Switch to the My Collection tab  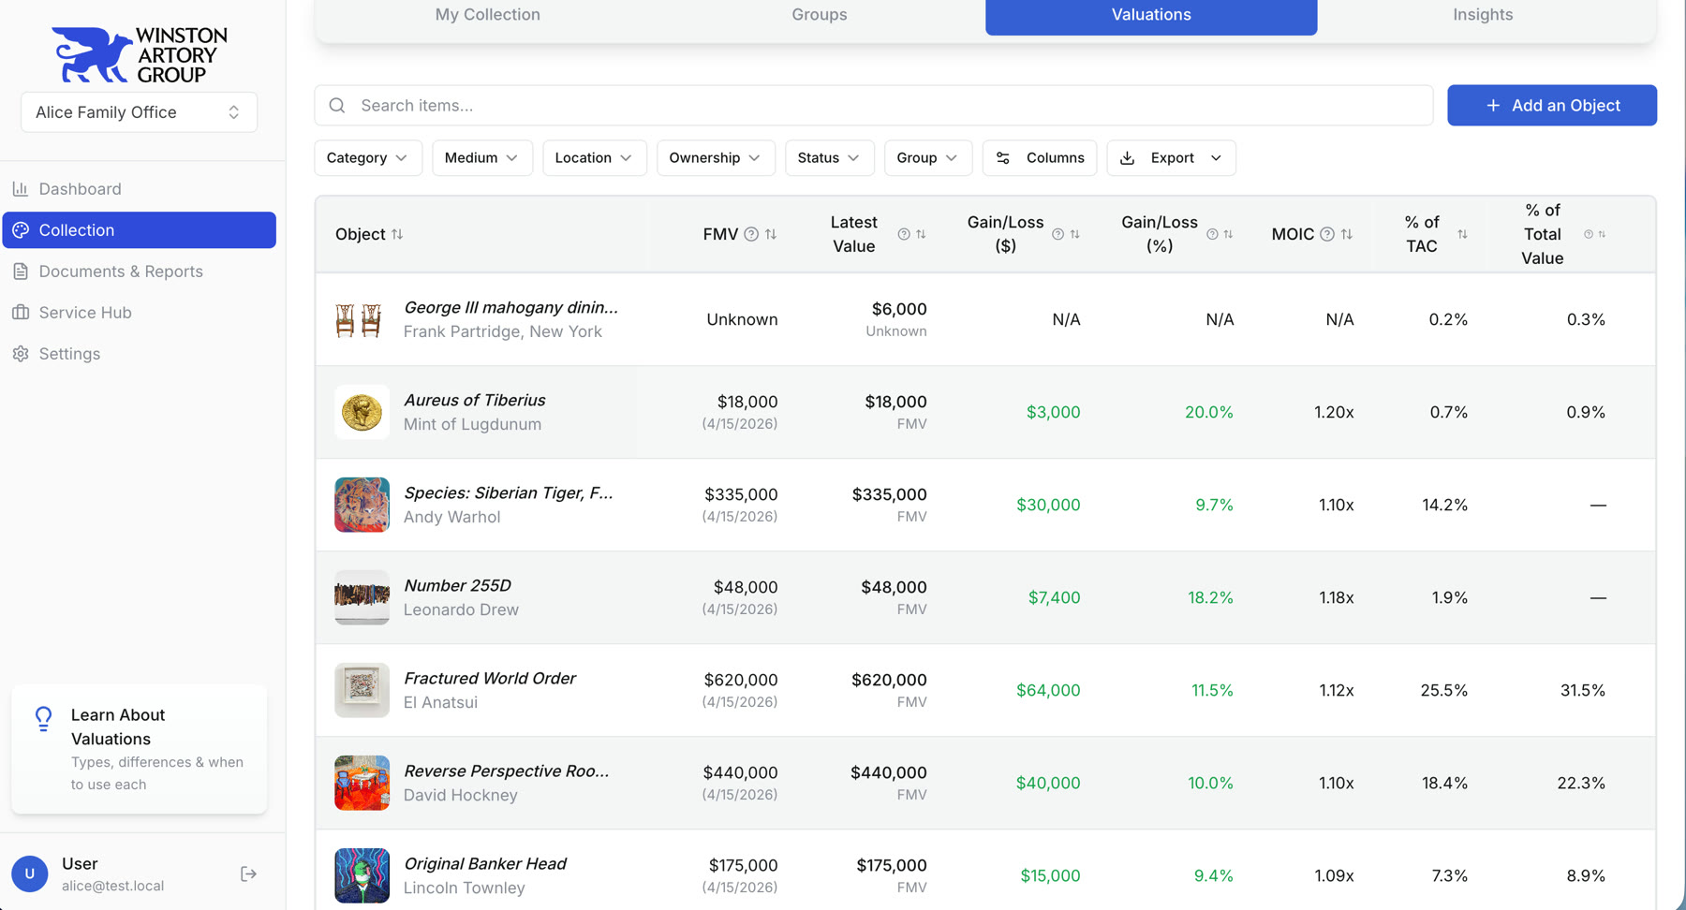(x=487, y=15)
